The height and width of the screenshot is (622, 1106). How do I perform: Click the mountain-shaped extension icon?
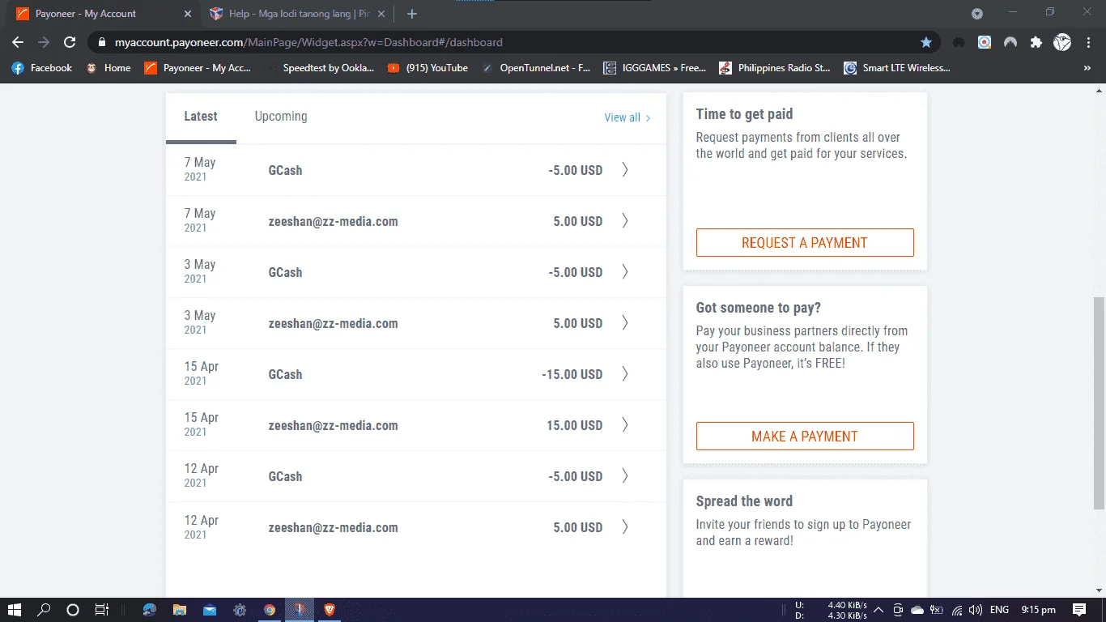1010,42
